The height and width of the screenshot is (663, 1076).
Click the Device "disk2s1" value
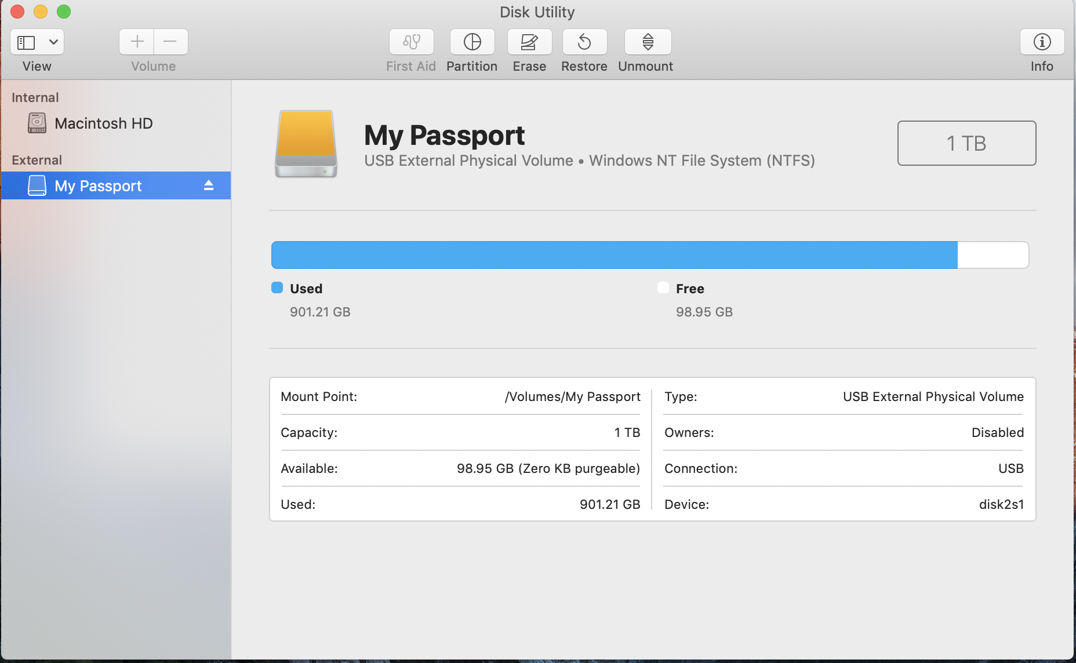coord(1002,504)
